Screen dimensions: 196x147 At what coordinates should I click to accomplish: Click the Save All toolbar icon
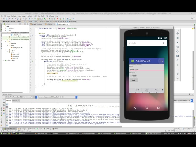(x=4, y=19)
